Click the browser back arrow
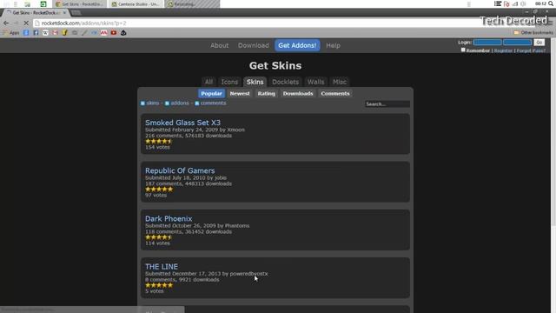The width and height of the screenshot is (556, 313). click(x=6, y=23)
